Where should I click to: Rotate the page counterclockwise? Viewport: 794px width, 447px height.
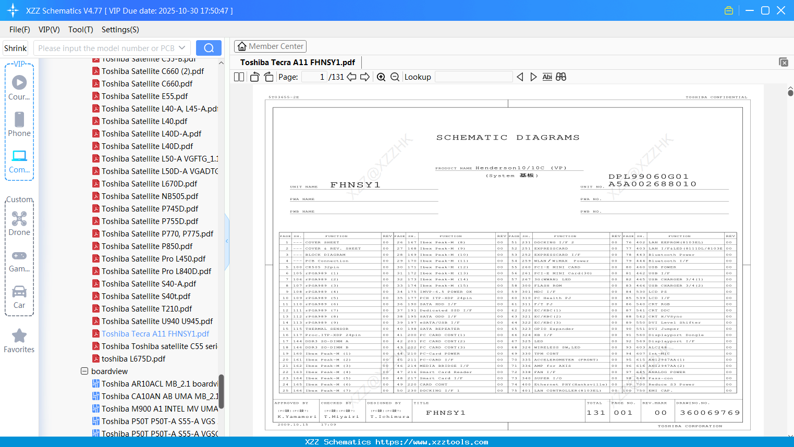(x=255, y=77)
